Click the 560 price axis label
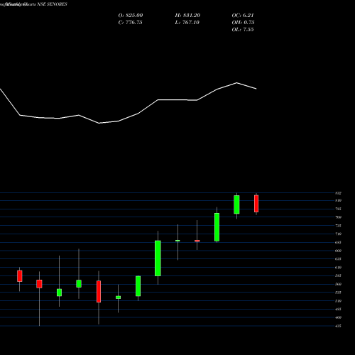 click(338, 284)
